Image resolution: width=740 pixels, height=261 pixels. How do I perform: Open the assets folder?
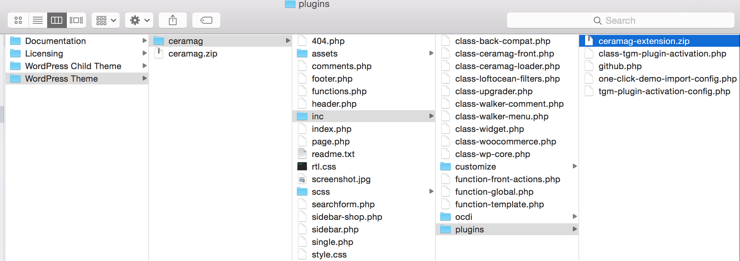click(363, 53)
